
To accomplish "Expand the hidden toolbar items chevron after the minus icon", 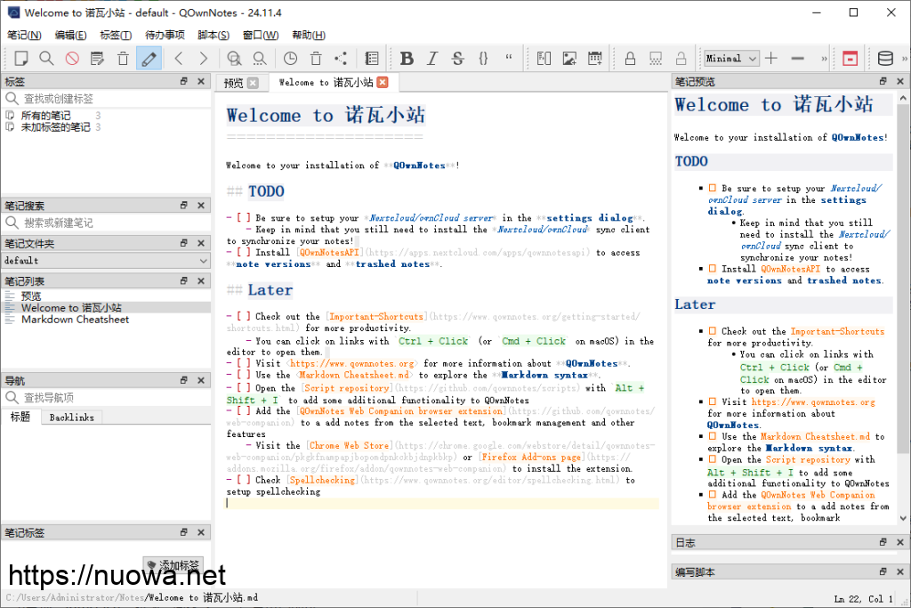I will click(824, 59).
